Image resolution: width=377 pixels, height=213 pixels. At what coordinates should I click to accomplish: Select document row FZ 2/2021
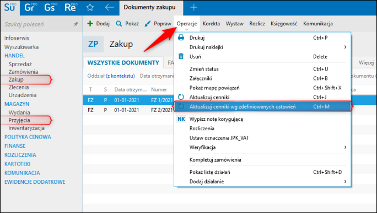click(128, 110)
